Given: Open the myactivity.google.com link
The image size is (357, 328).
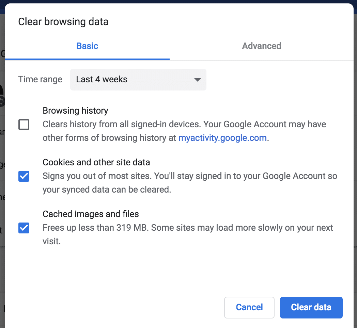Looking at the screenshot, I should [x=222, y=138].
